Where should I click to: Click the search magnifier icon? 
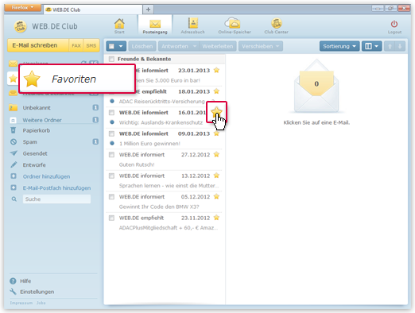[x=14, y=199]
